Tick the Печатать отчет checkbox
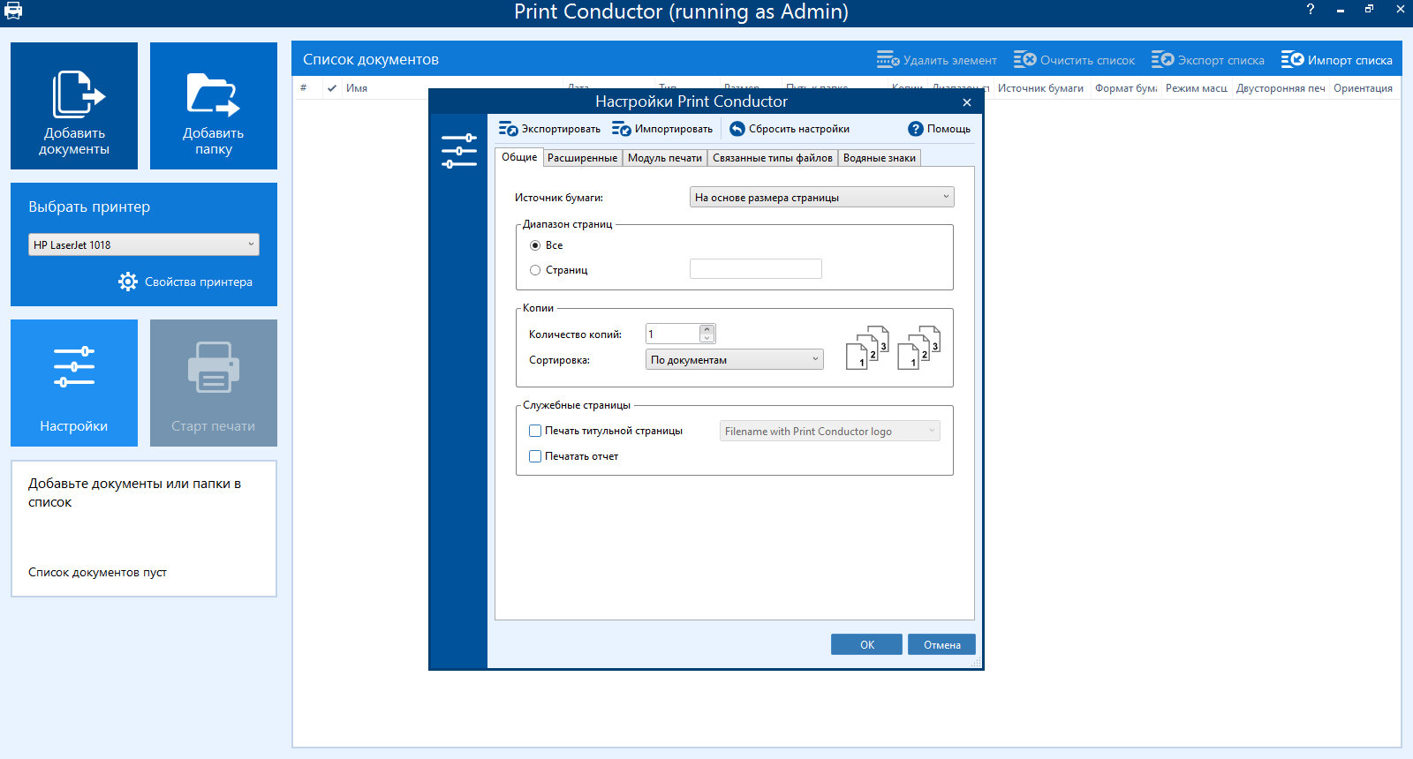This screenshot has height=759, width=1413. [x=535, y=456]
